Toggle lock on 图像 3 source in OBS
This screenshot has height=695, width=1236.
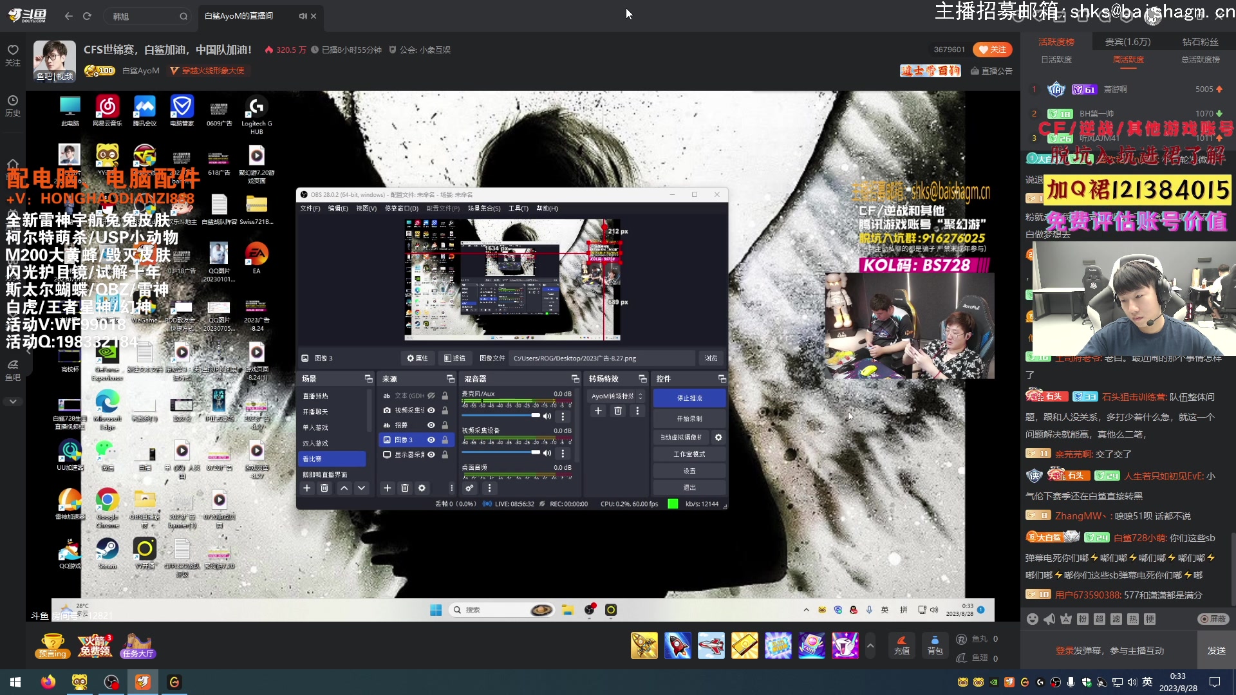pos(445,440)
